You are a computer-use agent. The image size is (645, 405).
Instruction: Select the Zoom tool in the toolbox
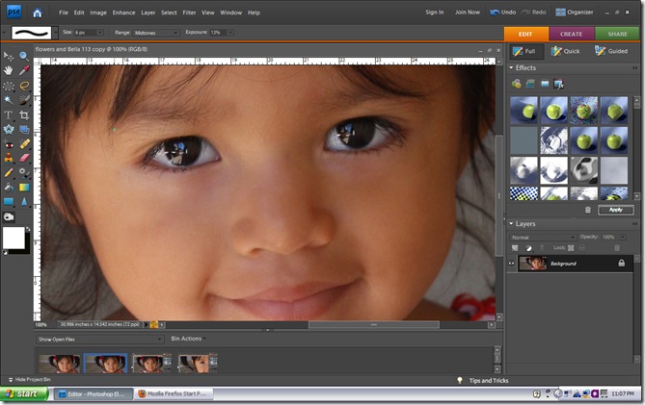click(24, 56)
